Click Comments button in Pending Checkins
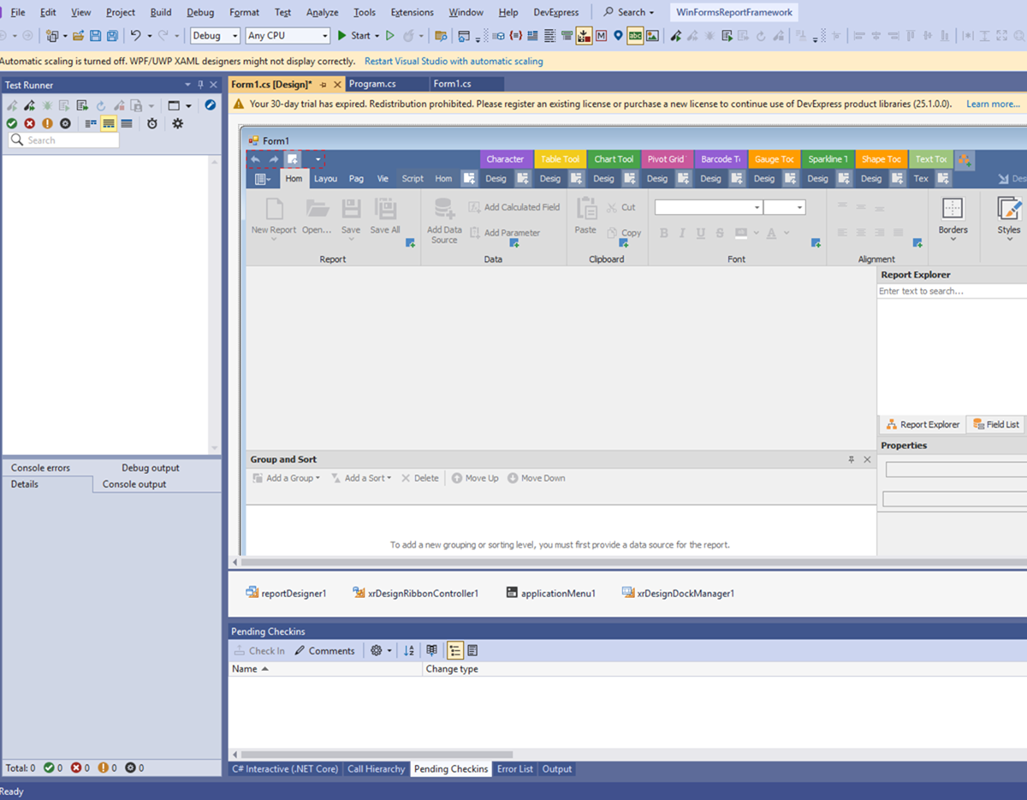1027x800 pixels. tap(324, 651)
